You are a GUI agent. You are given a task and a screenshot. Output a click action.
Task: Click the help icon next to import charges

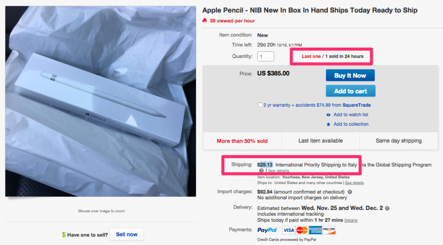350,192
